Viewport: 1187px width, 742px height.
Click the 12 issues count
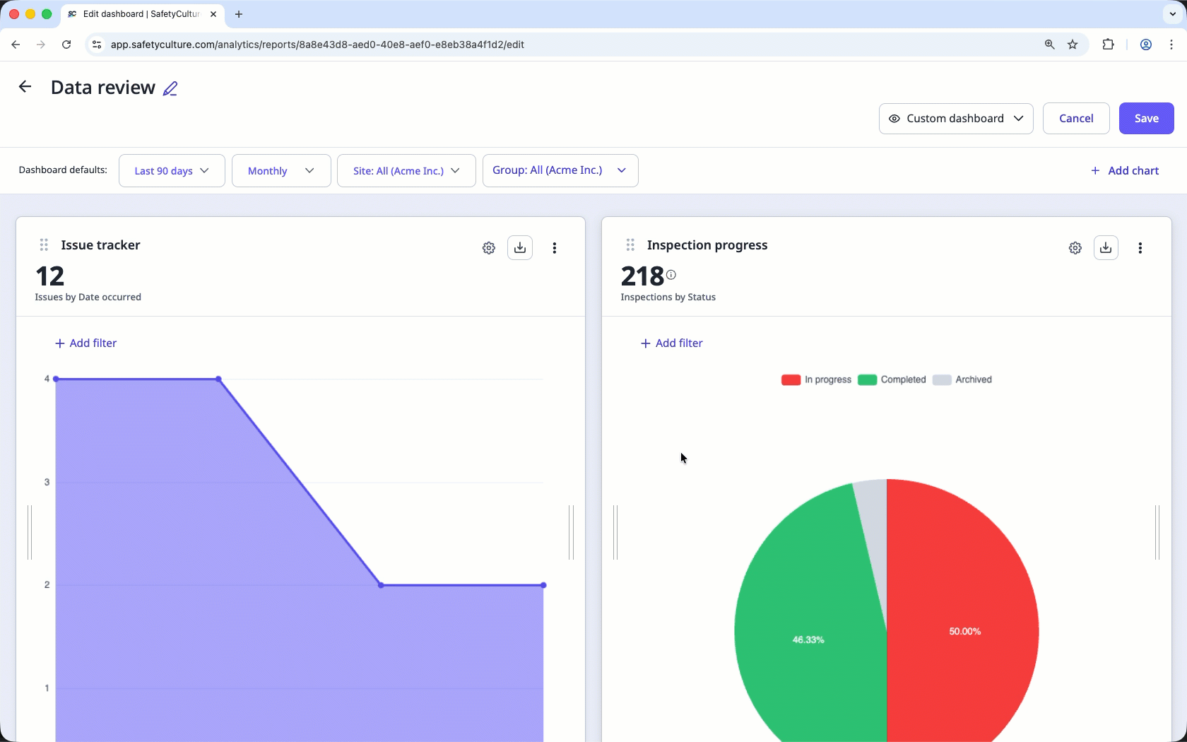(x=50, y=276)
